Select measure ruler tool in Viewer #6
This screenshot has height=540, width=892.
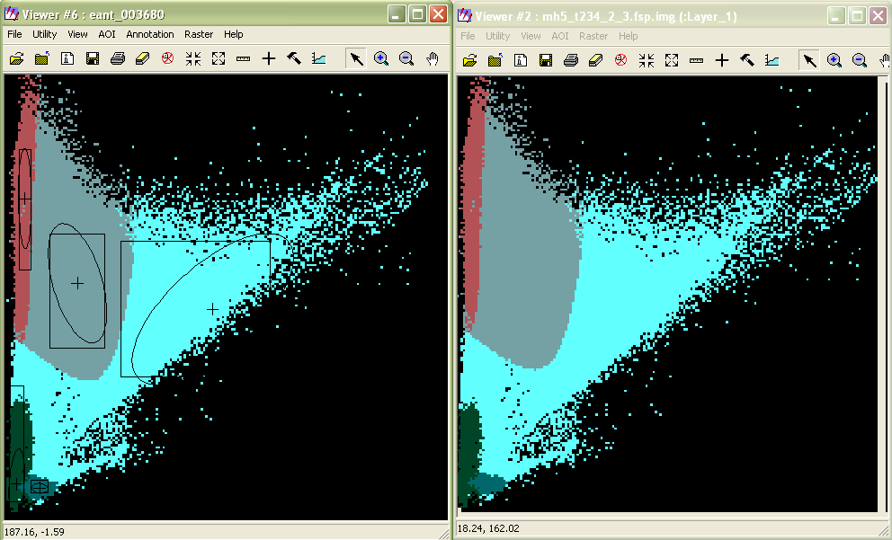click(243, 58)
